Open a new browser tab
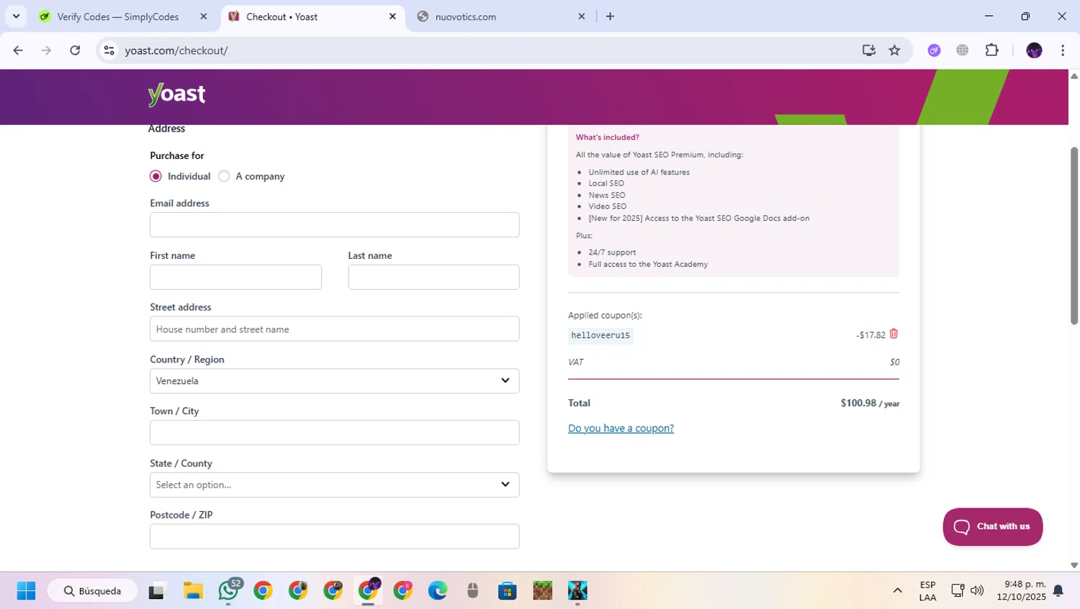Image resolution: width=1080 pixels, height=609 pixels. [x=610, y=16]
